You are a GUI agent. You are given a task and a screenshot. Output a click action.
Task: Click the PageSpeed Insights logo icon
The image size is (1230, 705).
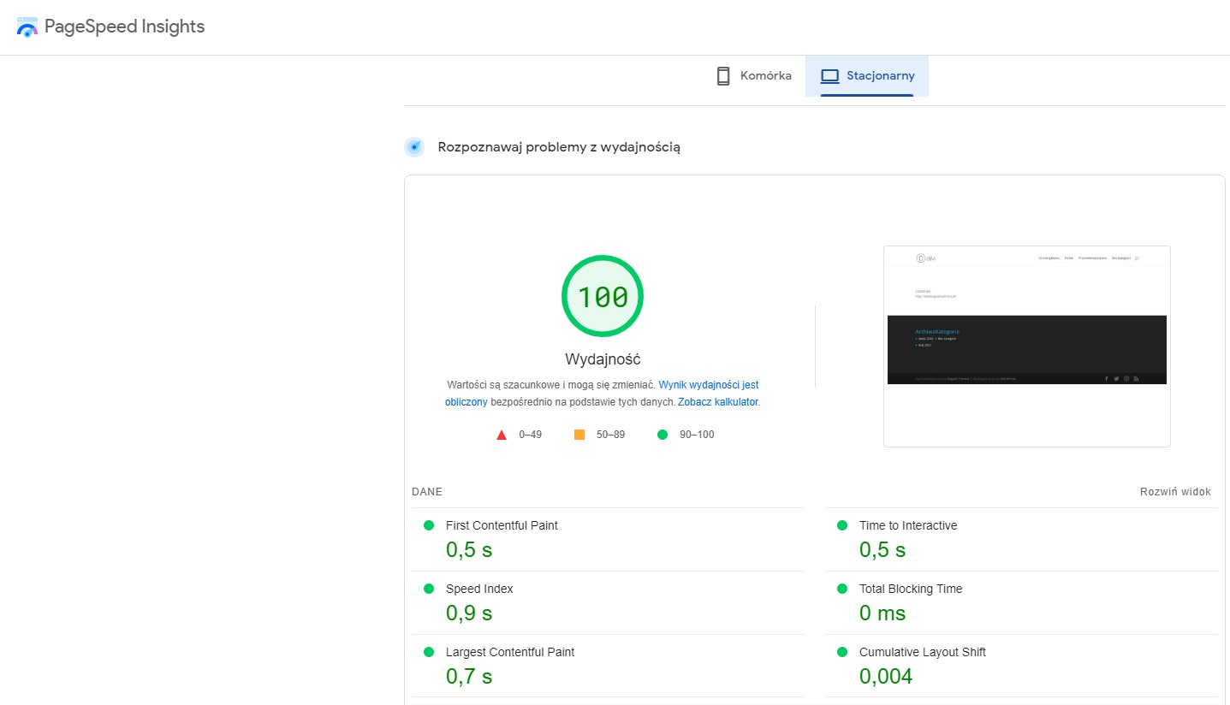pyautogui.click(x=27, y=27)
